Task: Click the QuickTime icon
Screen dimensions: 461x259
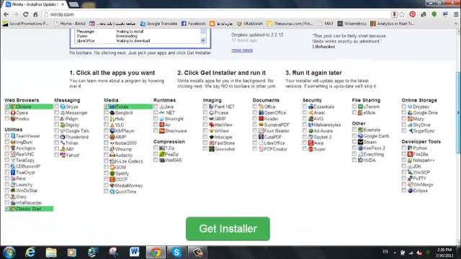Action: (112, 192)
